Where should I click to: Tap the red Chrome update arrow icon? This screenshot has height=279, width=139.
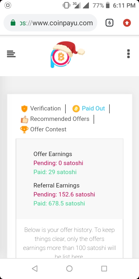click(127, 23)
